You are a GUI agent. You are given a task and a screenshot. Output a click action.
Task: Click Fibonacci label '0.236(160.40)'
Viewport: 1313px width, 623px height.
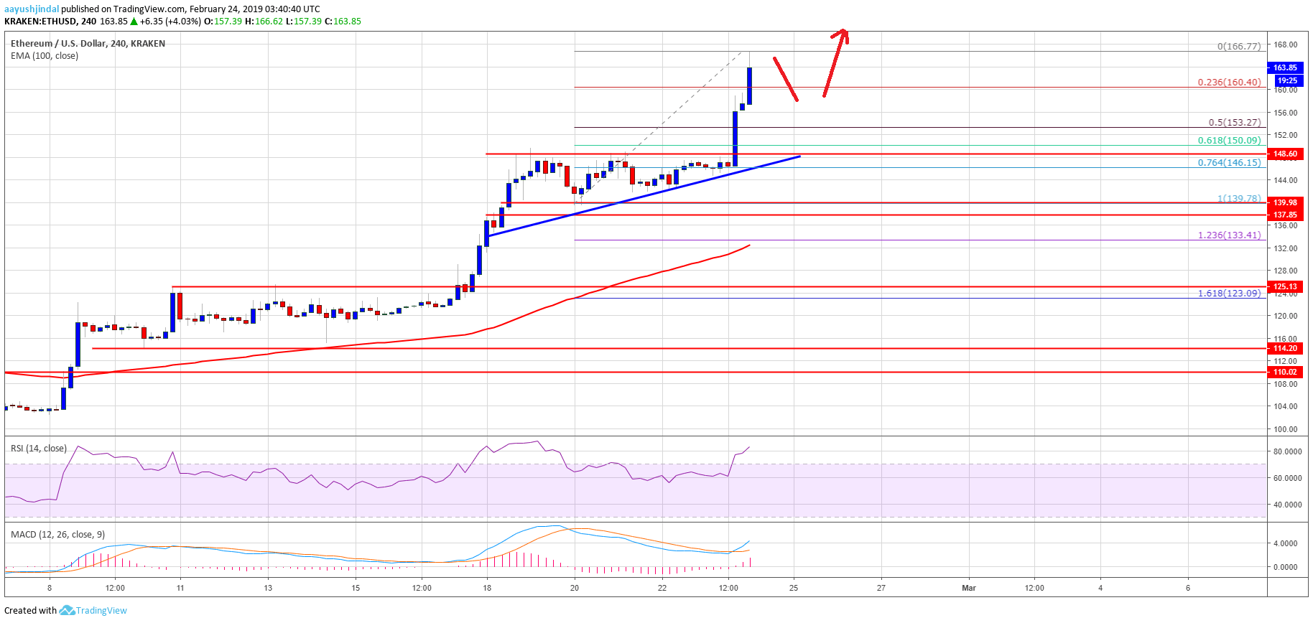point(1229,83)
